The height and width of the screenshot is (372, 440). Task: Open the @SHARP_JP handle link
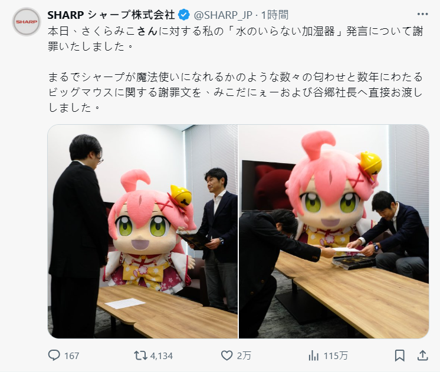[x=223, y=15]
